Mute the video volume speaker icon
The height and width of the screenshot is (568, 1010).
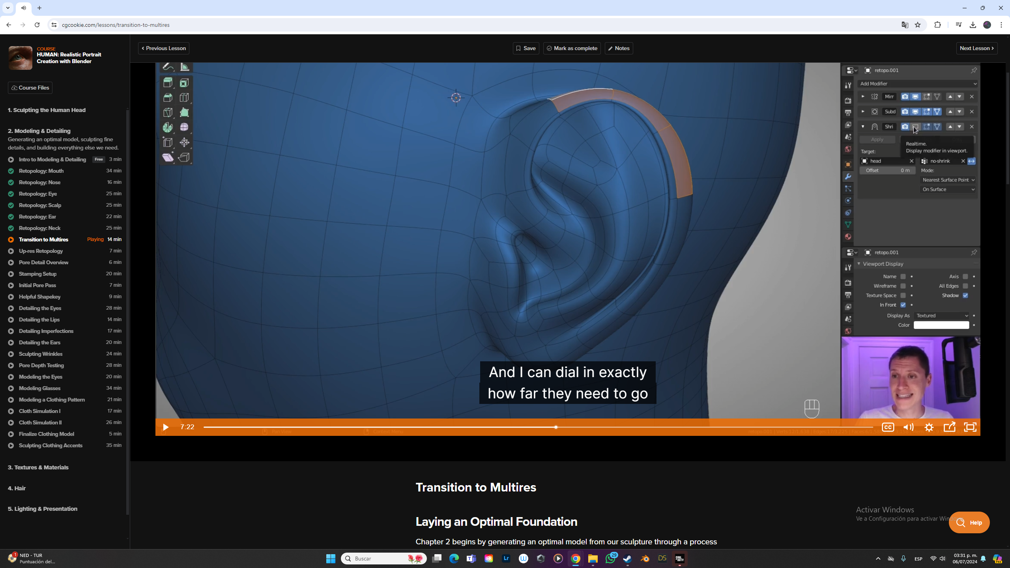pos(908,427)
